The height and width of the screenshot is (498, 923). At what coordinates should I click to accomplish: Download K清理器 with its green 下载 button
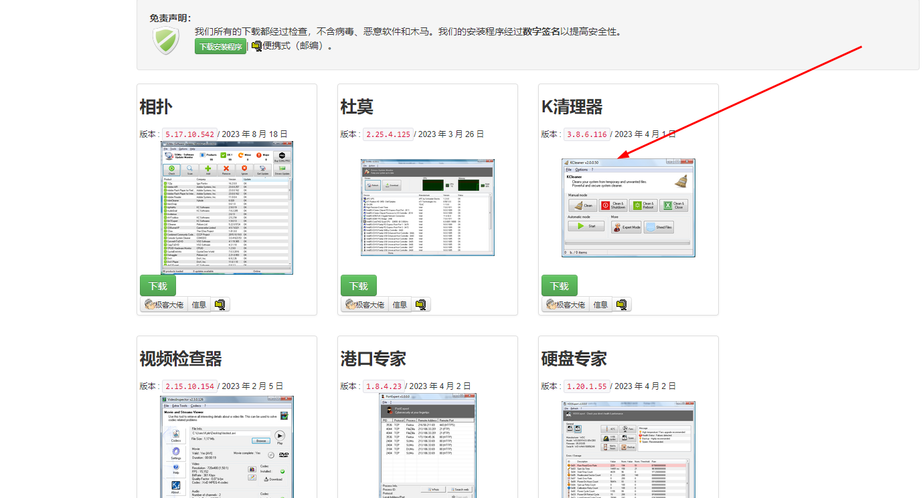pos(560,285)
